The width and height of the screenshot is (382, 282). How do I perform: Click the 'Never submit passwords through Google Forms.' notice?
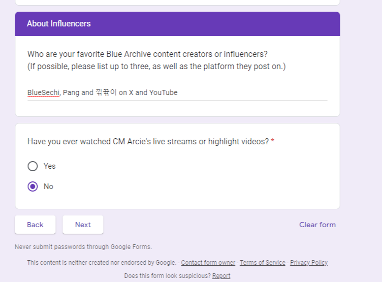tap(83, 246)
